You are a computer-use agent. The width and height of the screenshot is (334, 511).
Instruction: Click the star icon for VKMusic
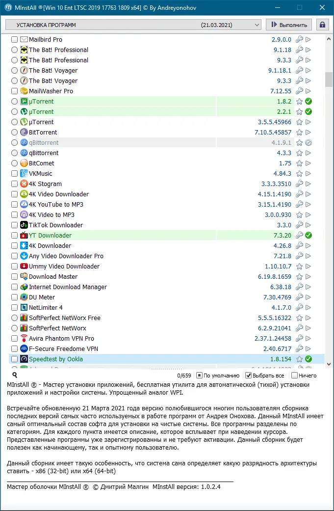click(299, 174)
